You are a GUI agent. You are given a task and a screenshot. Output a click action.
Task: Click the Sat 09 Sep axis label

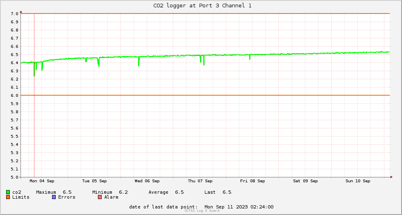305,181
